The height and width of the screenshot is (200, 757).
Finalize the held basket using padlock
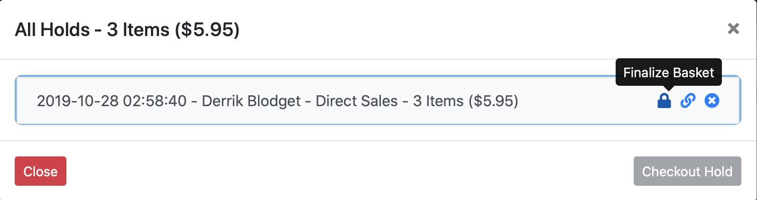pyautogui.click(x=664, y=100)
